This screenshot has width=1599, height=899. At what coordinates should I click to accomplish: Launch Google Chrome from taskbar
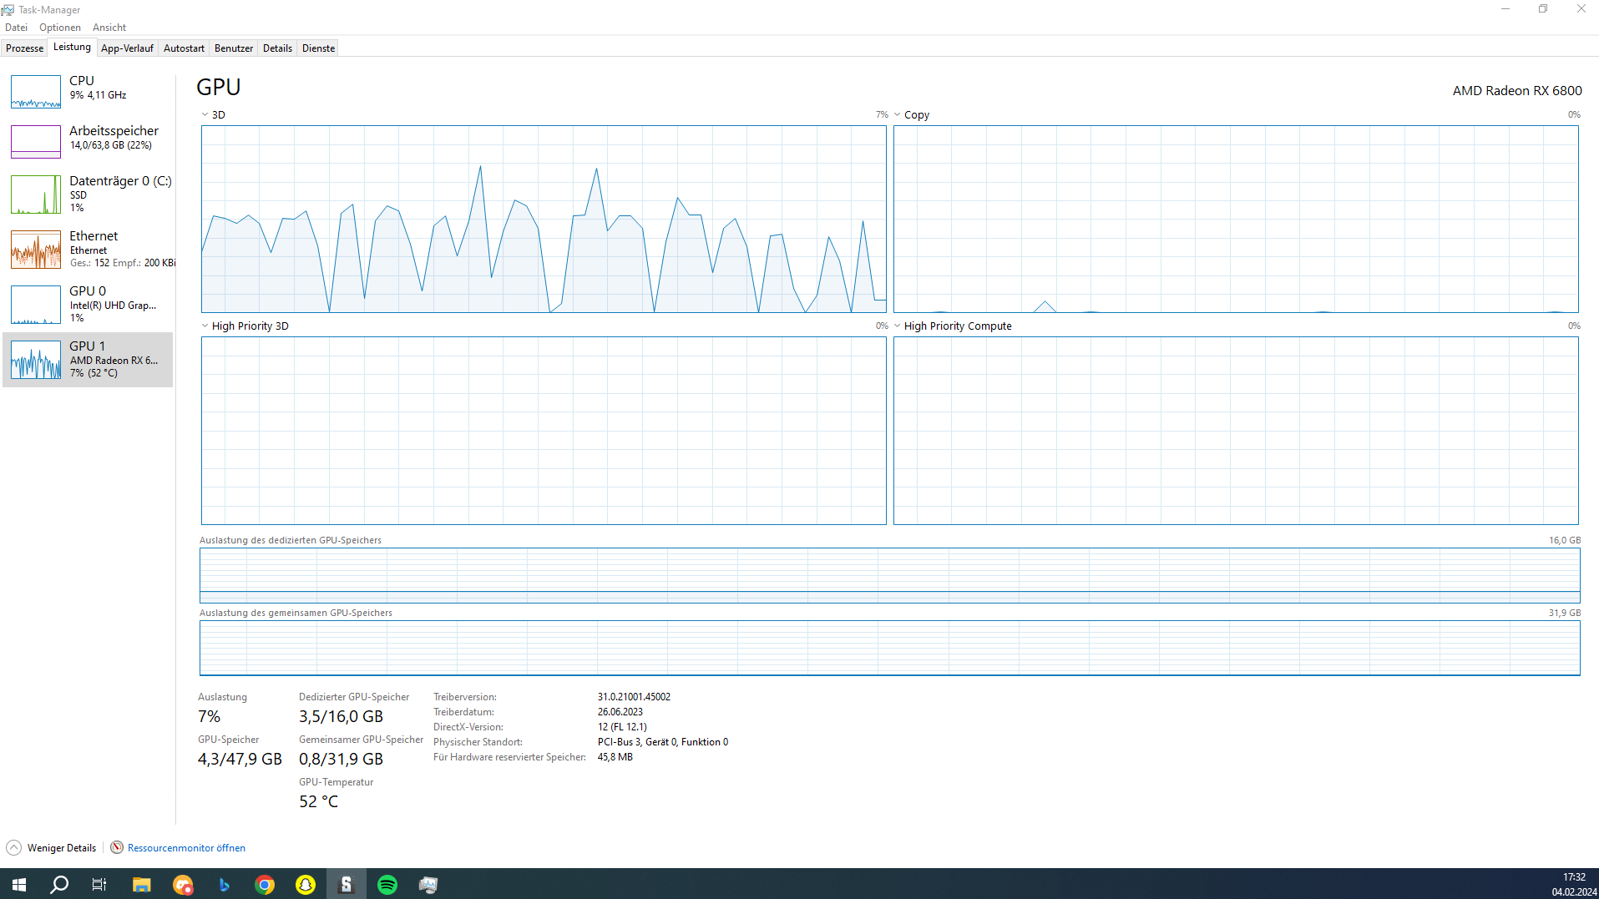[264, 884]
